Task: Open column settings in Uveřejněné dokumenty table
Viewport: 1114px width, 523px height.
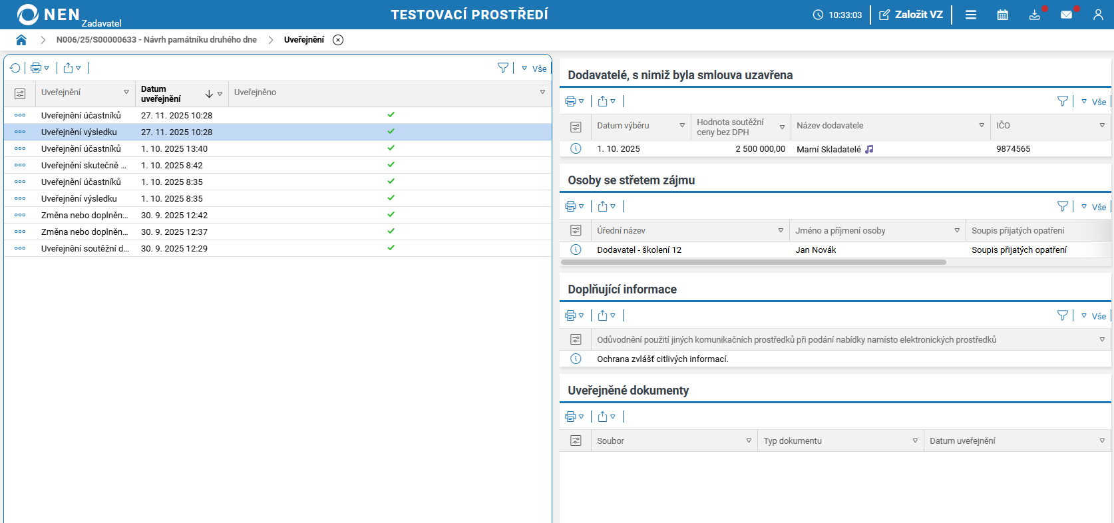Action: coord(576,440)
